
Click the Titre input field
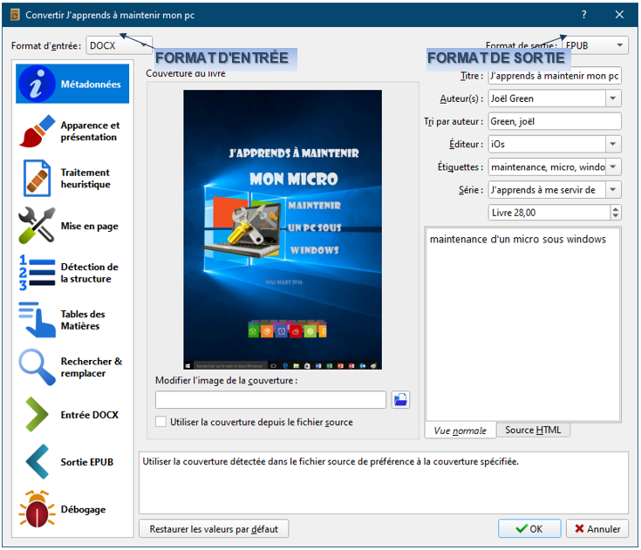pos(555,76)
